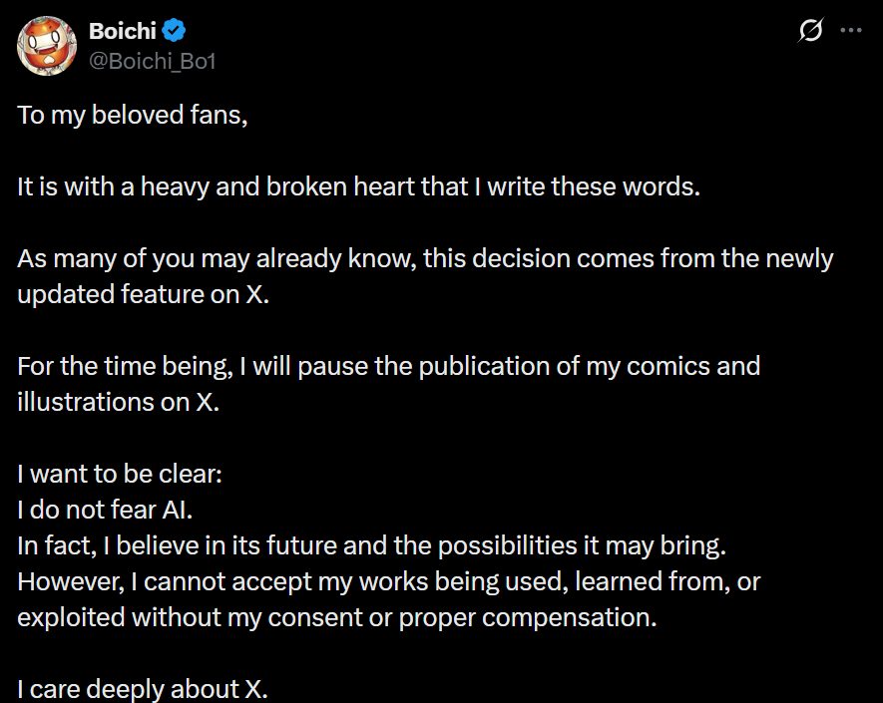Click the line "I want to be clear:"

(120, 474)
